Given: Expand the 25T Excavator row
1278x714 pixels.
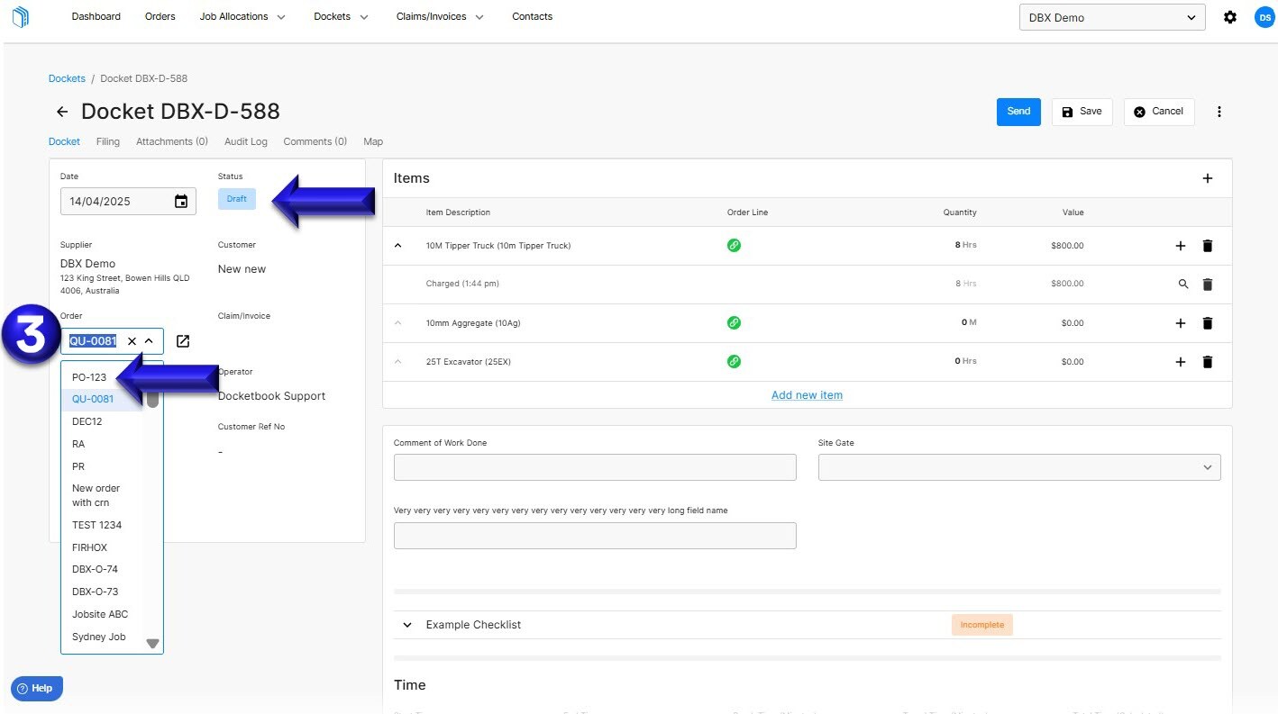Looking at the screenshot, I should 398,362.
